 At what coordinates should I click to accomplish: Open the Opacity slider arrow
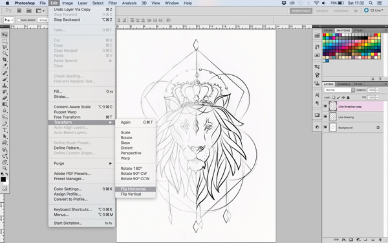tap(377, 90)
